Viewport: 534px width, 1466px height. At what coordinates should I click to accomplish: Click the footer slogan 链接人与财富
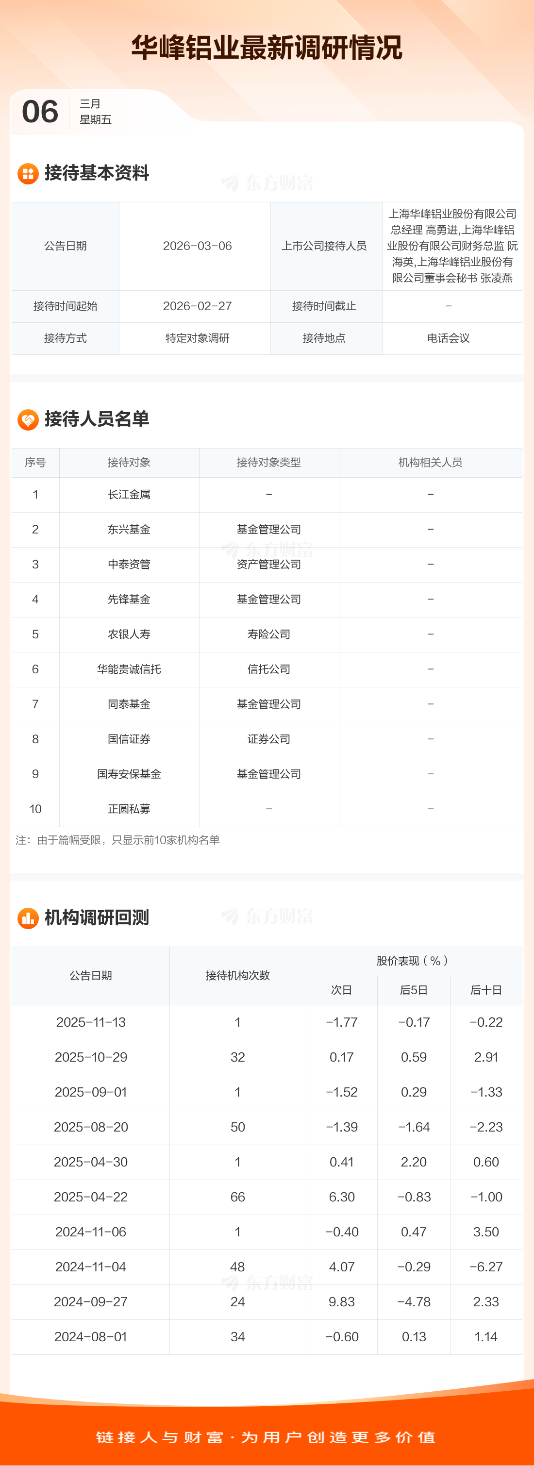coord(159,1437)
